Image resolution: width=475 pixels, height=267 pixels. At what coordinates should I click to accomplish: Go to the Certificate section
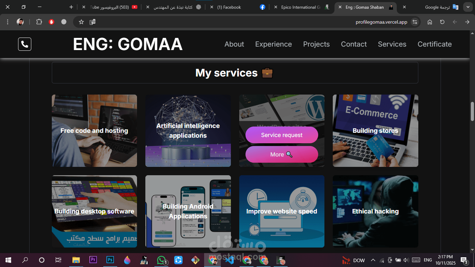click(435, 44)
